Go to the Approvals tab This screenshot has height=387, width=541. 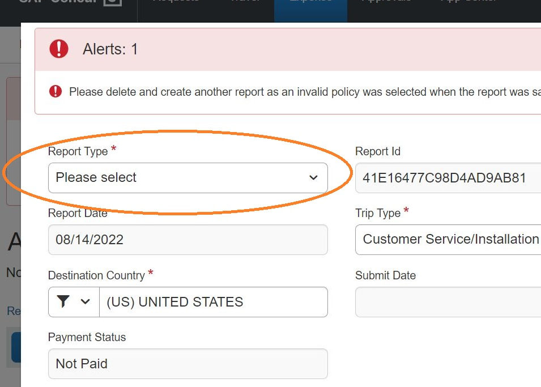point(387,3)
